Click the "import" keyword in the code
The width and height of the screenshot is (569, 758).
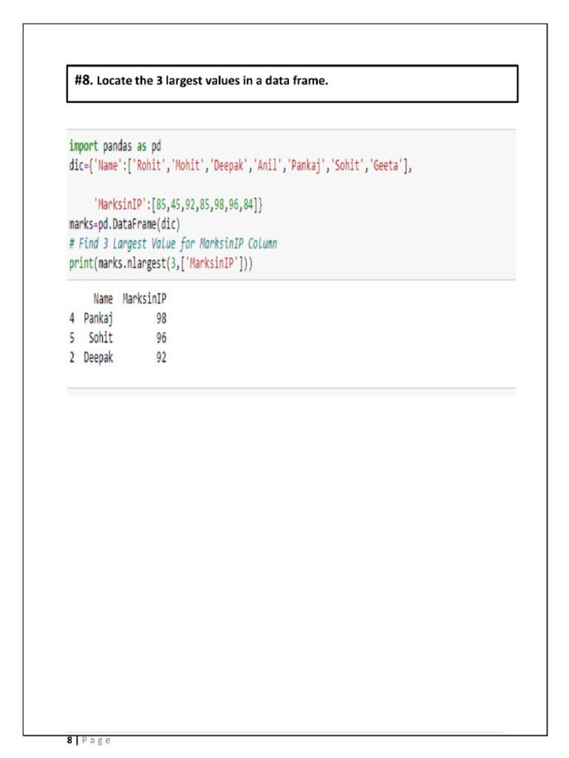(83, 146)
